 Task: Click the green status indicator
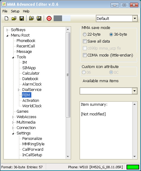(x=133, y=167)
